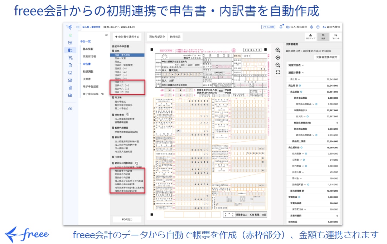The width and height of the screenshot is (387, 244).
Task: Click the PDF出力 button
Action: click(x=127, y=219)
